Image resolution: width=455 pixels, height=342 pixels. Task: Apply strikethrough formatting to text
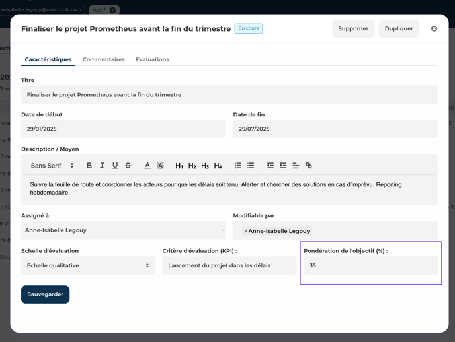[x=128, y=166]
